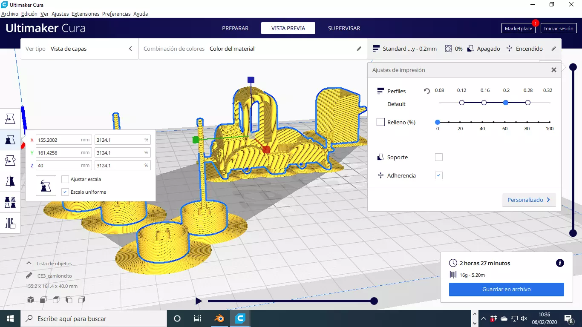Set Relleno slider to 20 percent

click(460, 122)
